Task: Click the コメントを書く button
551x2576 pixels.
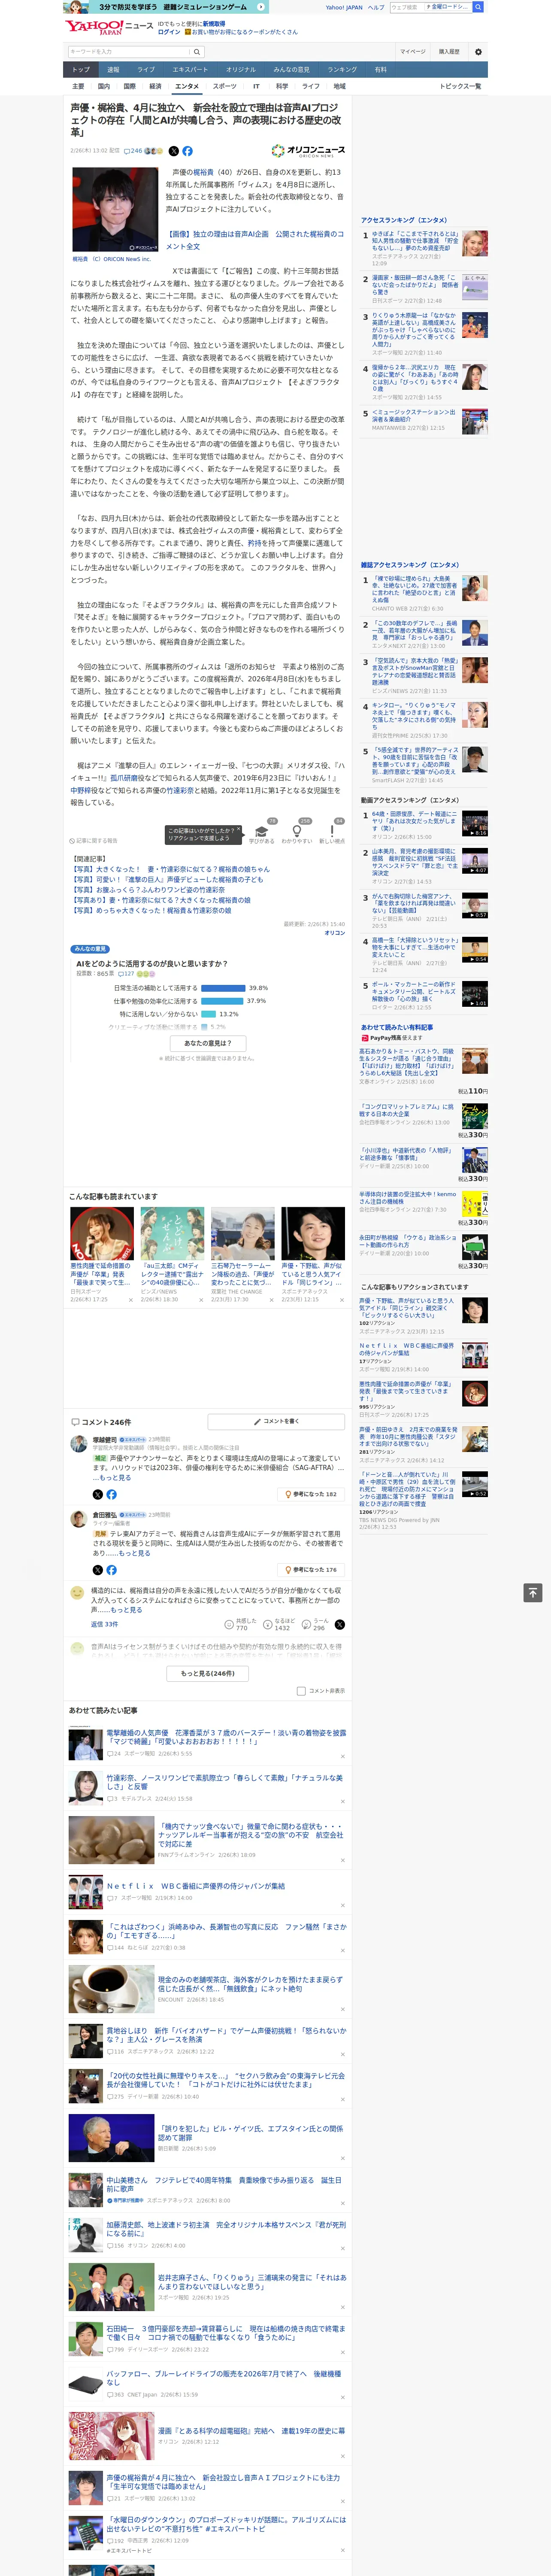Action: [277, 1421]
